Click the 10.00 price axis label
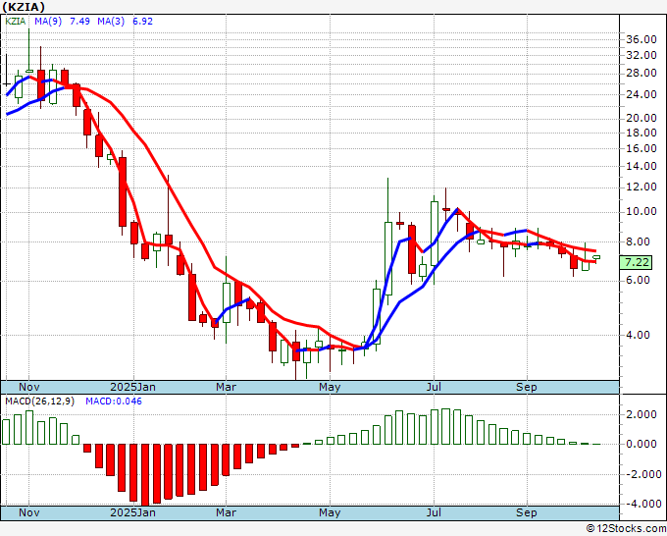The image size is (667, 536). click(641, 212)
